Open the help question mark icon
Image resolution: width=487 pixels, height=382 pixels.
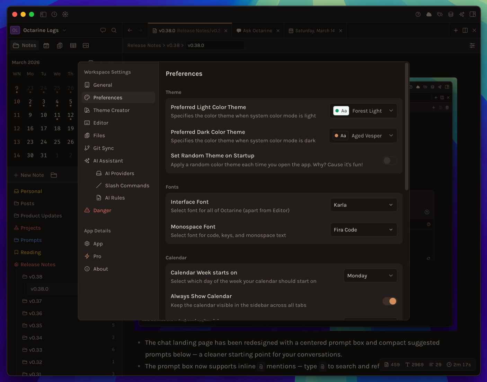[x=418, y=14]
